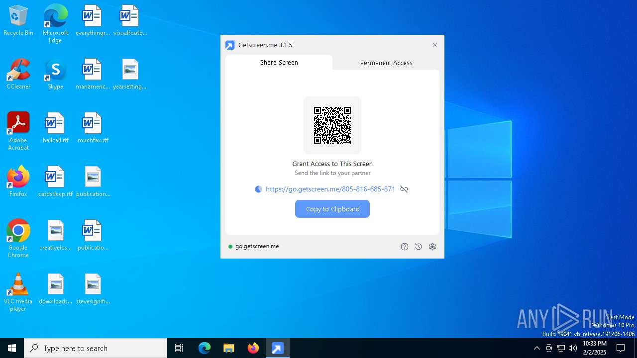
Task: Select Firefox desktop shortcut
Action: coord(18,181)
